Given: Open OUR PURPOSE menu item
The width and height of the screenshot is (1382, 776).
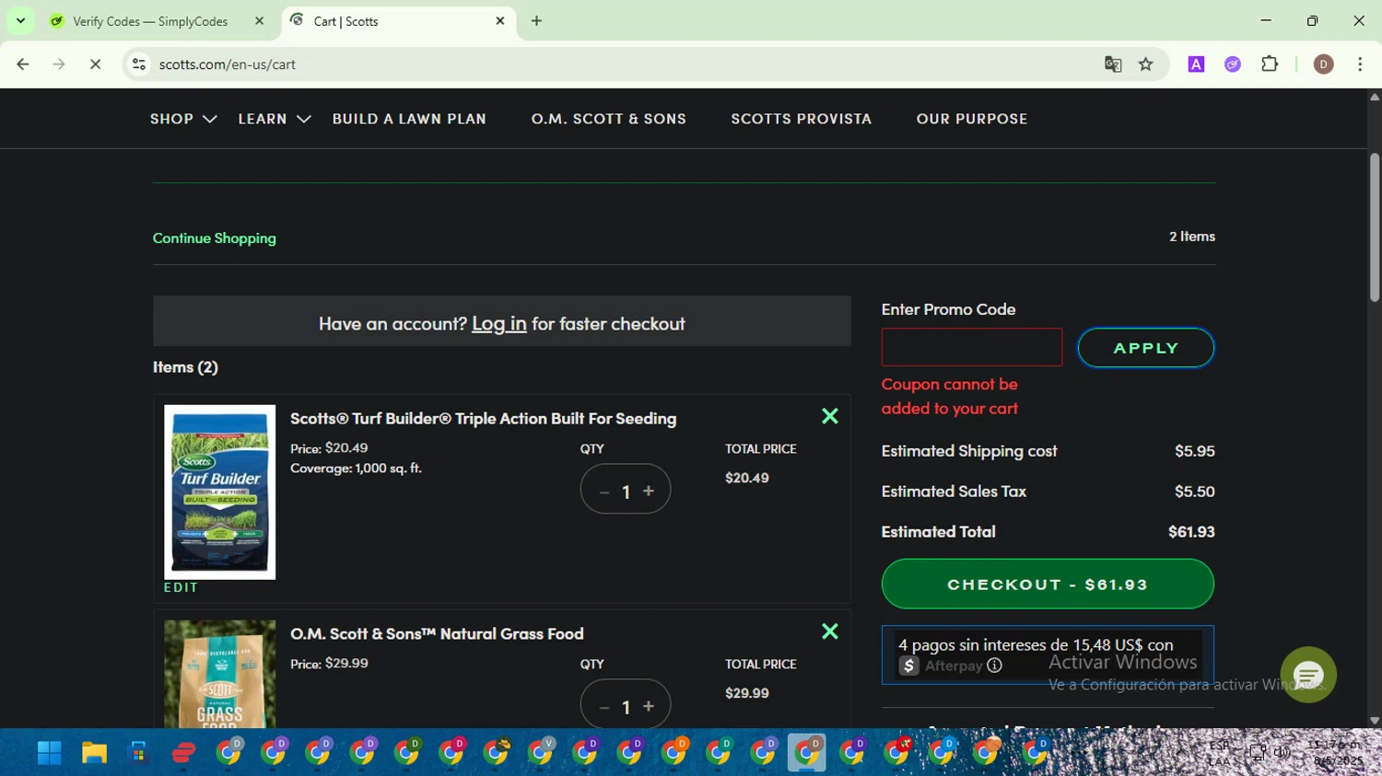Looking at the screenshot, I should (971, 119).
